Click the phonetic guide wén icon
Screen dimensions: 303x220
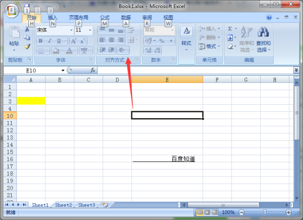pos(84,51)
